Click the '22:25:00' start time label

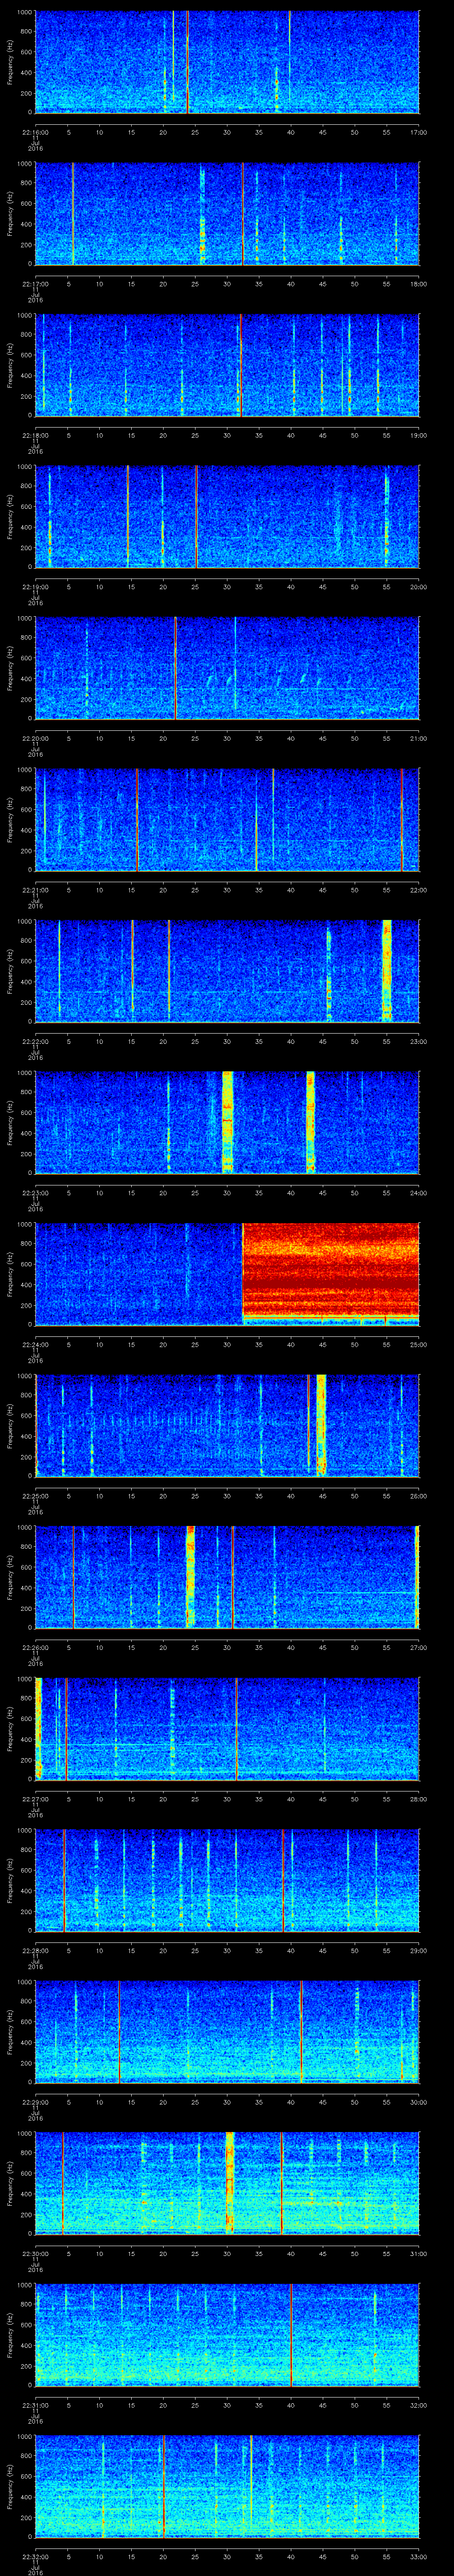[35, 1495]
